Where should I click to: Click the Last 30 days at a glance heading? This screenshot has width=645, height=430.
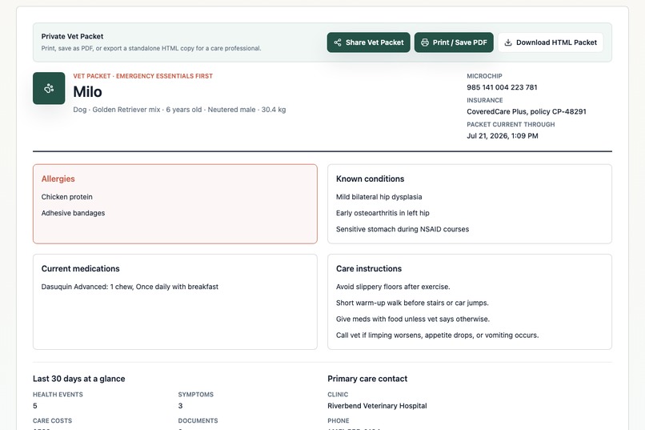(x=79, y=379)
